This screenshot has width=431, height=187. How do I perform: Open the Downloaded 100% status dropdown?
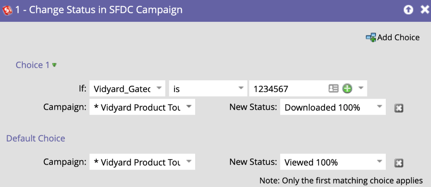click(333, 107)
